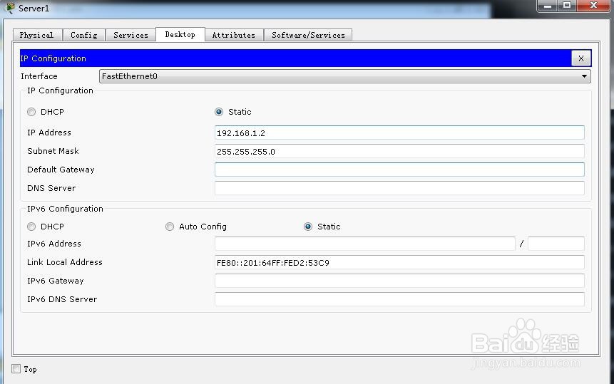Select the IPv4 DHCP radio button
Screen dimensions: 614x384
(31, 112)
